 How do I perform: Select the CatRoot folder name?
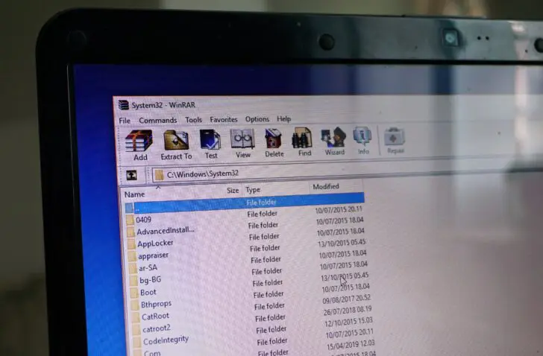[x=155, y=317]
